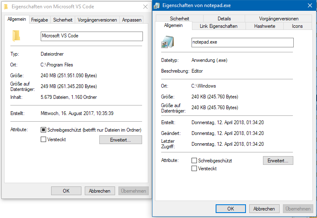Click the VS Code dialog title bar folder icon

(x=6, y=7)
